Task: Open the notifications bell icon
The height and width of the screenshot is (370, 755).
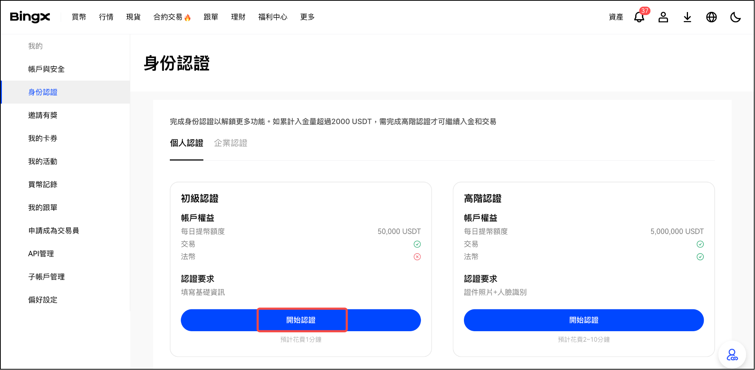Action: (x=639, y=17)
